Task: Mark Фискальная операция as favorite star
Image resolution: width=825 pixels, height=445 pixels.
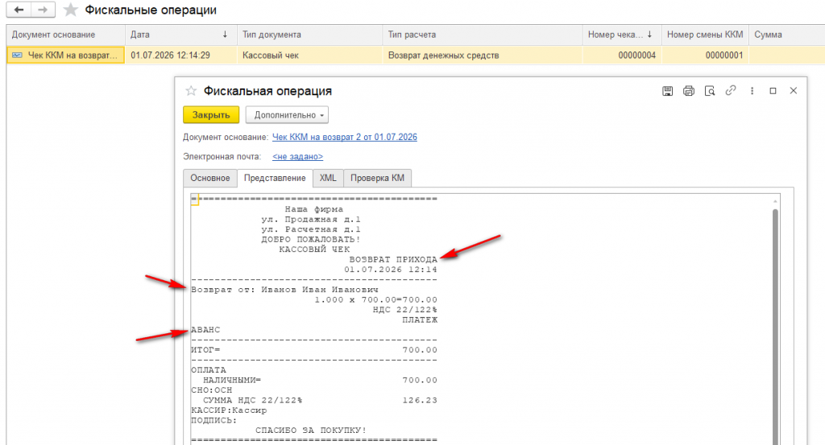Action: coord(191,91)
